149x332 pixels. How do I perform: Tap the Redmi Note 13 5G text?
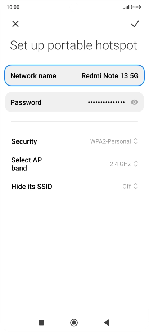pyautogui.click(x=110, y=75)
